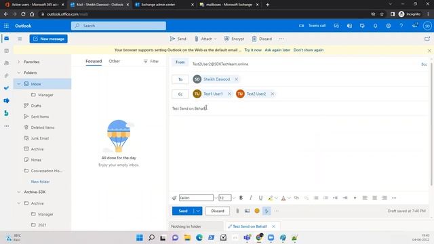This screenshot has height=244, width=434.
Task: Open Bookings icon in left rail
Action: click(x=6, y=113)
